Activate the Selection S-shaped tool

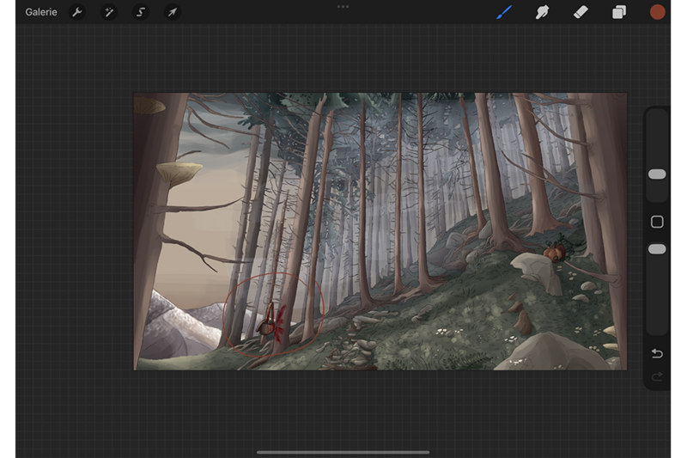(141, 12)
